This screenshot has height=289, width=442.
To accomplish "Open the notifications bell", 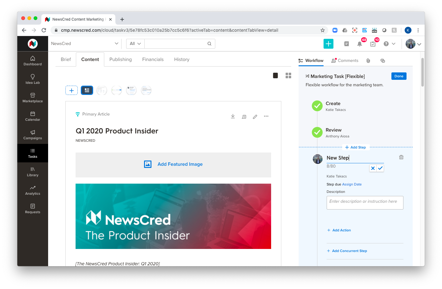I will pyautogui.click(x=360, y=44).
